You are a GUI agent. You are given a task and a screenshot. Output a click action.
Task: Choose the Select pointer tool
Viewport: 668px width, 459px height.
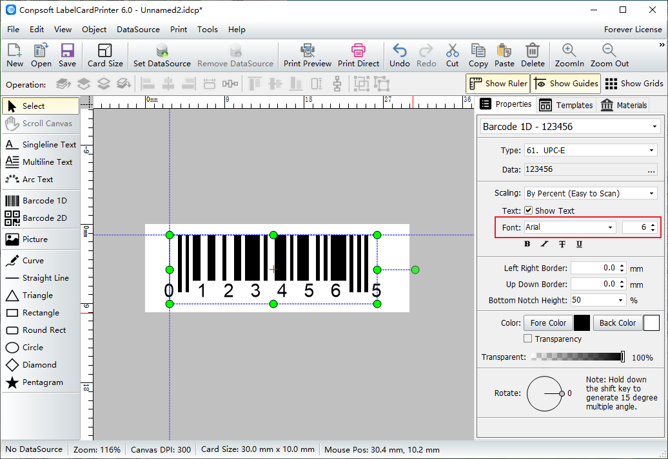tap(41, 106)
